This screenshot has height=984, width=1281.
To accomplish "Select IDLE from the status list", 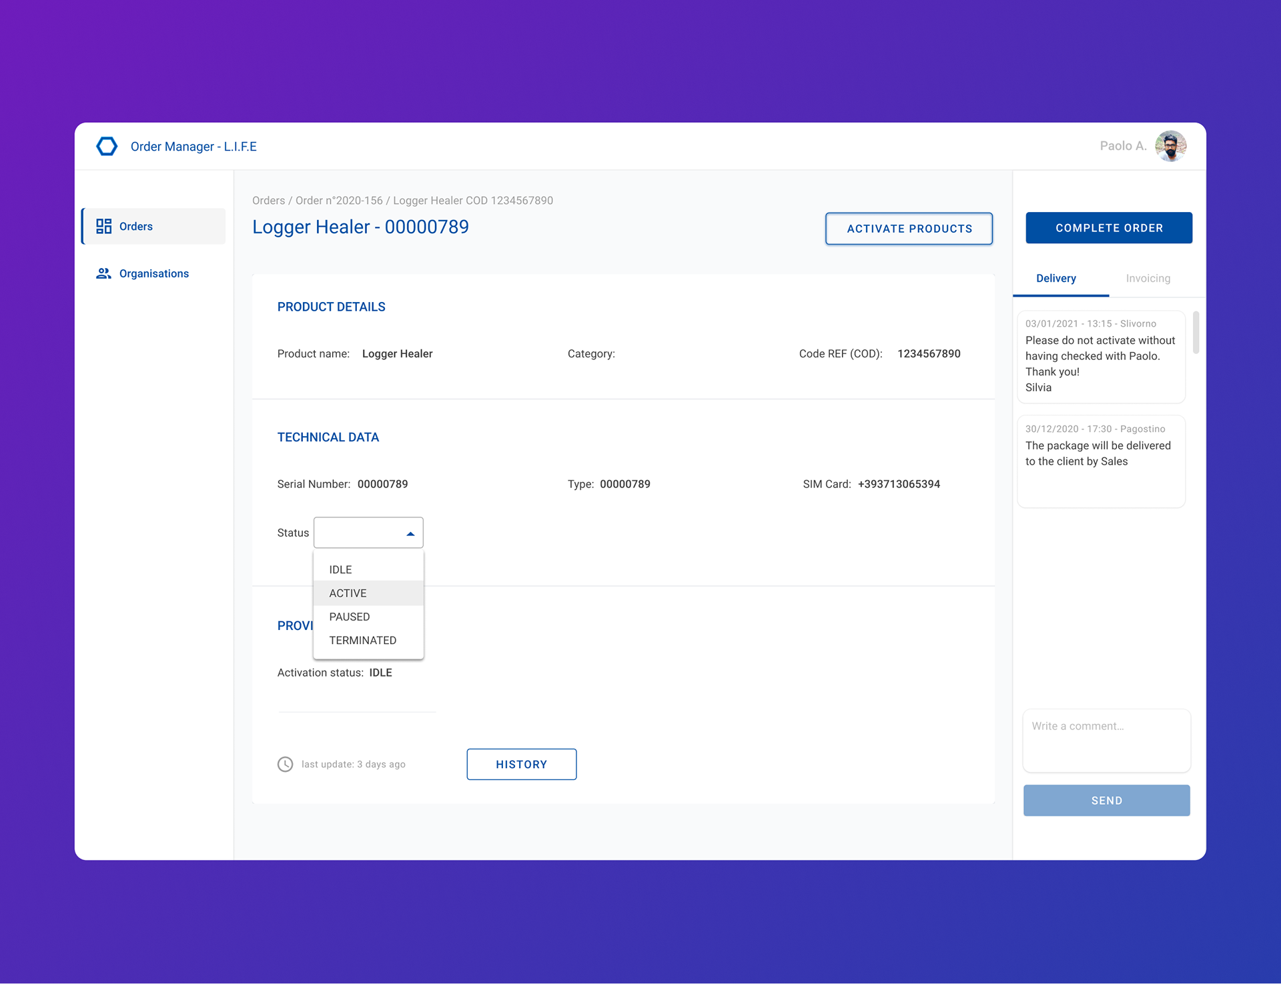I will (x=368, y=569).
